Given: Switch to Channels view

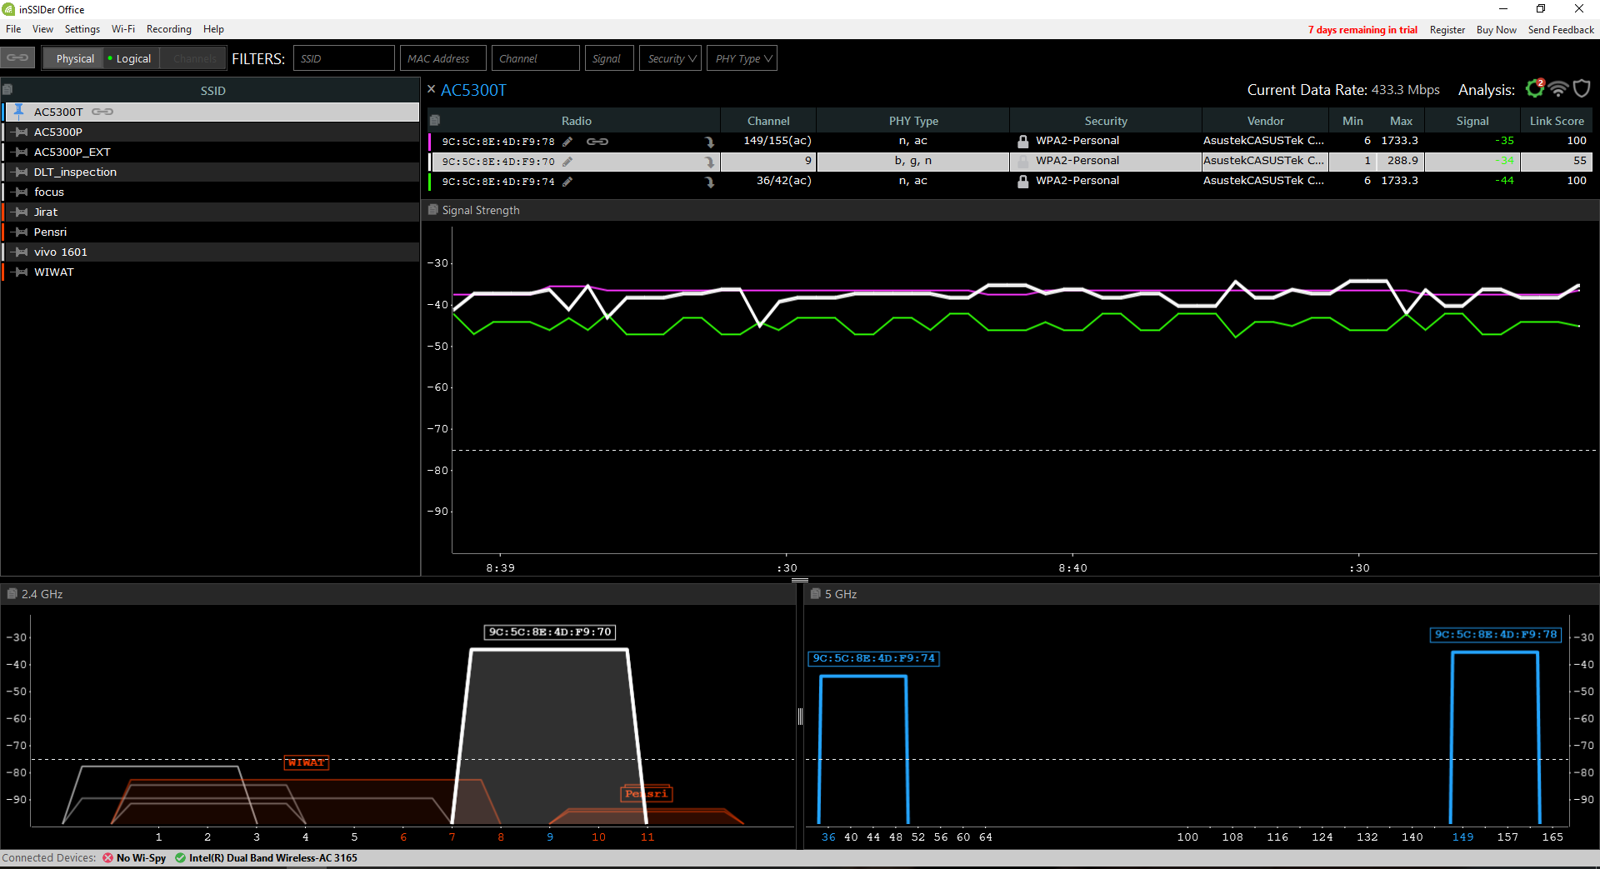Looking at the screenshot, I should tap(193, 58).
